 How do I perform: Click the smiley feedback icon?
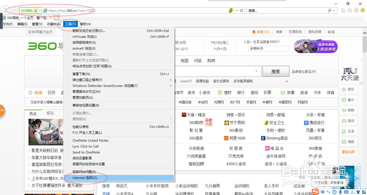pos(363,10)
